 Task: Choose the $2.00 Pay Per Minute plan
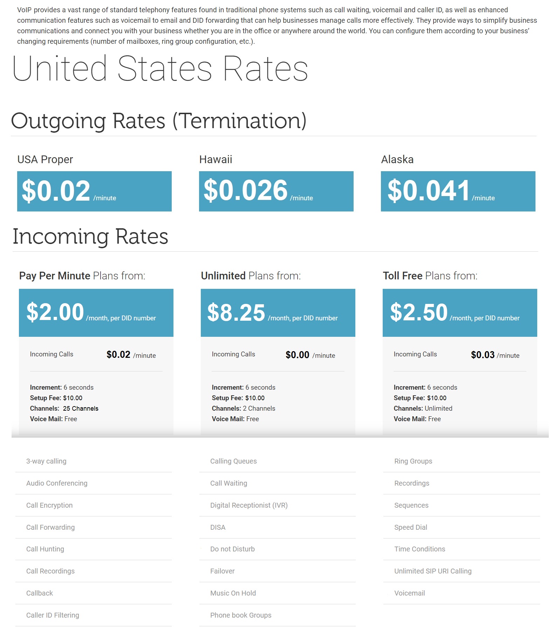[x=96, y=313]
